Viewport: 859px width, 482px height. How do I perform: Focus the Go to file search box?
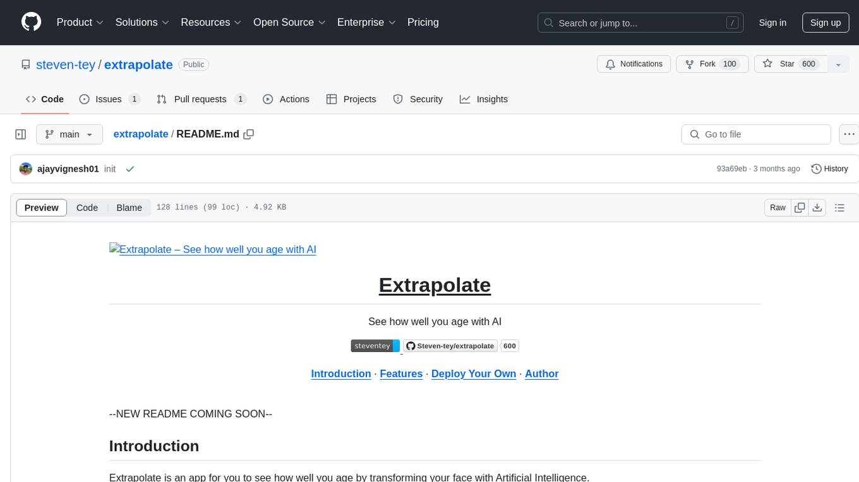tap(756, 134)
